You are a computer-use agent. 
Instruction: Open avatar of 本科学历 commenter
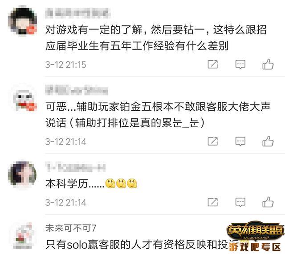click(x=23, y=175)
